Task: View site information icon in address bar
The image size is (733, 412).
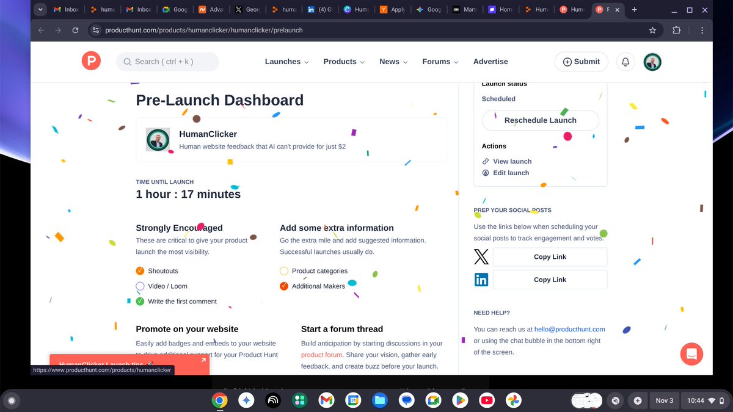Action: click(x=95, y=30)
